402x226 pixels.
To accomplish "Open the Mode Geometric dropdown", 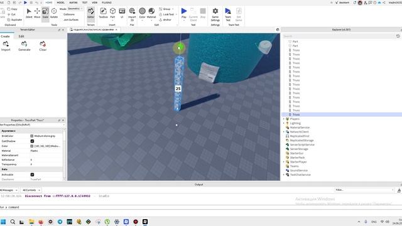I will tap(75, 9).
